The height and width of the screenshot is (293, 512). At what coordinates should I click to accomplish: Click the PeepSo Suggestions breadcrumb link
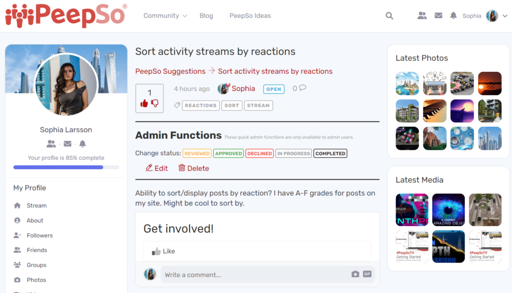[170, 71]
